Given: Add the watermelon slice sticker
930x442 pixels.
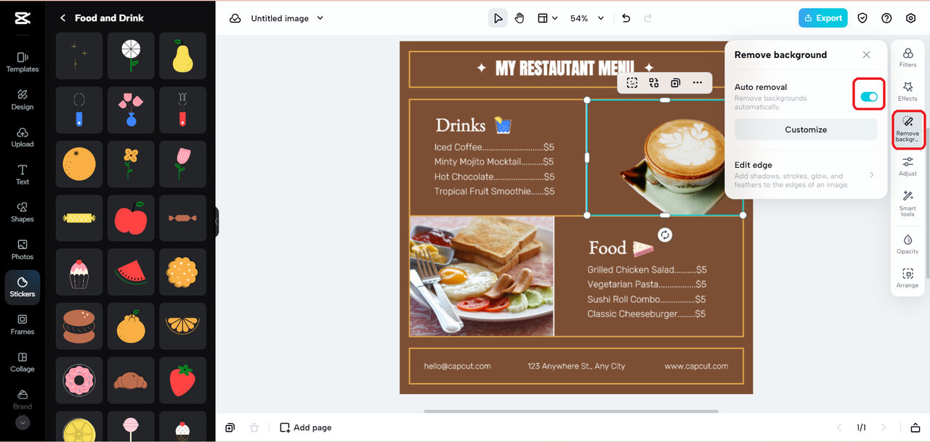Looking at the screenshot, I should (x=131, y=271).
